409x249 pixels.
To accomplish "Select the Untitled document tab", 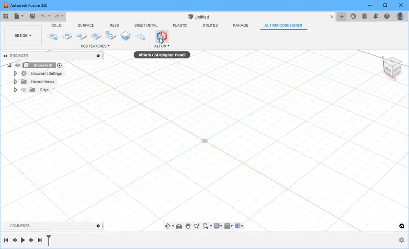I will pos(199,17).
